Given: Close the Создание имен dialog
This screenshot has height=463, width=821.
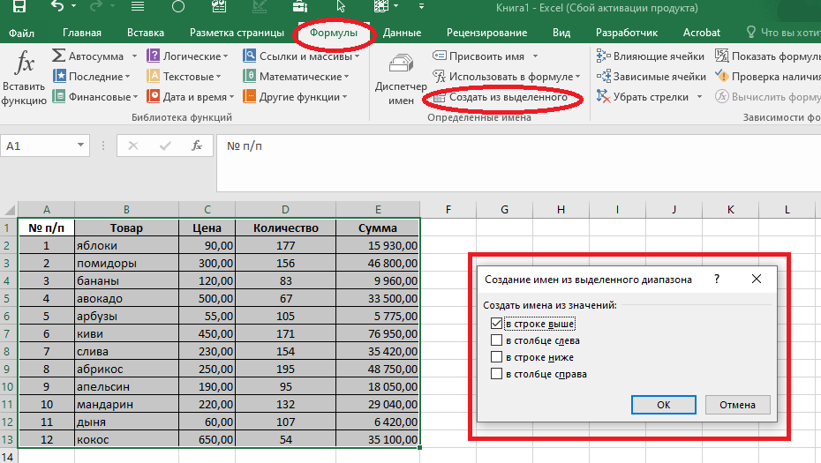Looking at the screenshot, I should coord(757,279).
